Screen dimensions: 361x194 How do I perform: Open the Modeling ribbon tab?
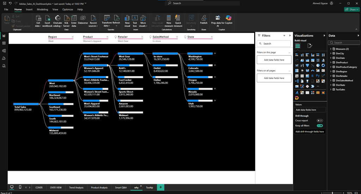tap(42, 10)
